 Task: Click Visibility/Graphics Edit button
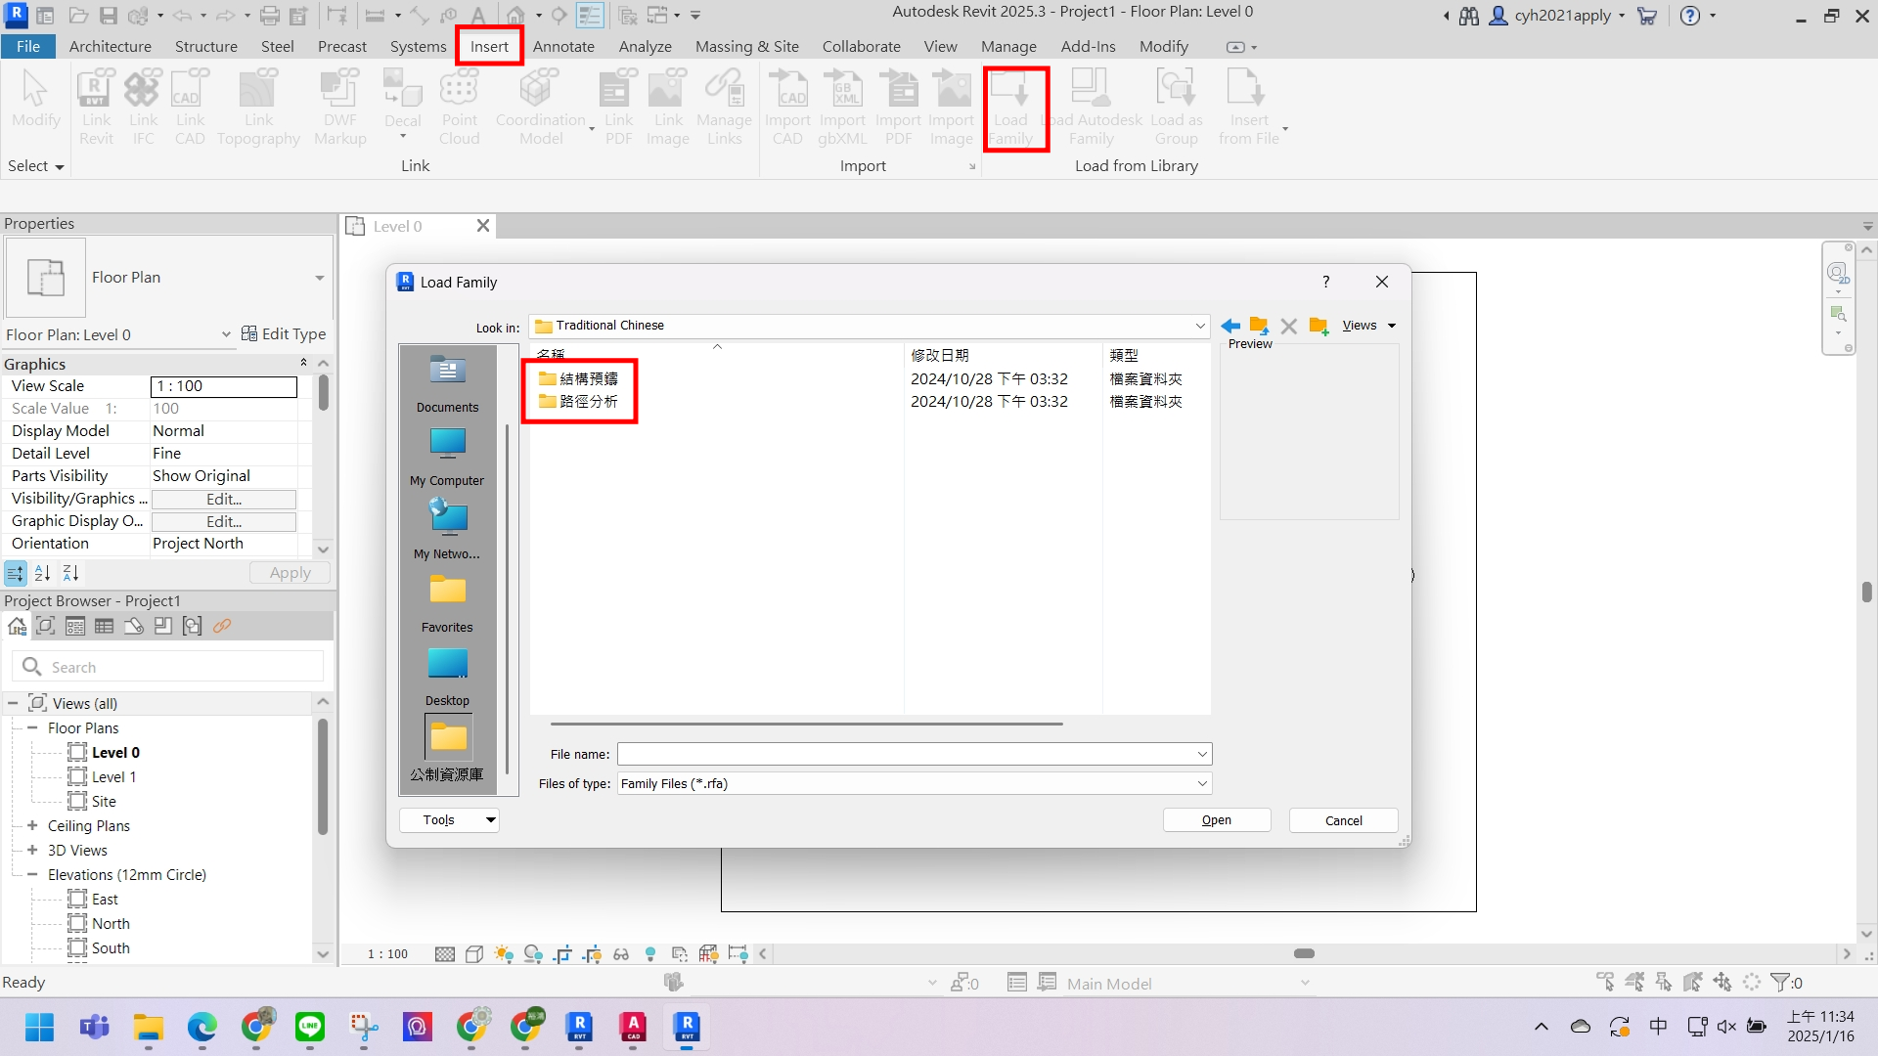click(x=224, y=500)
